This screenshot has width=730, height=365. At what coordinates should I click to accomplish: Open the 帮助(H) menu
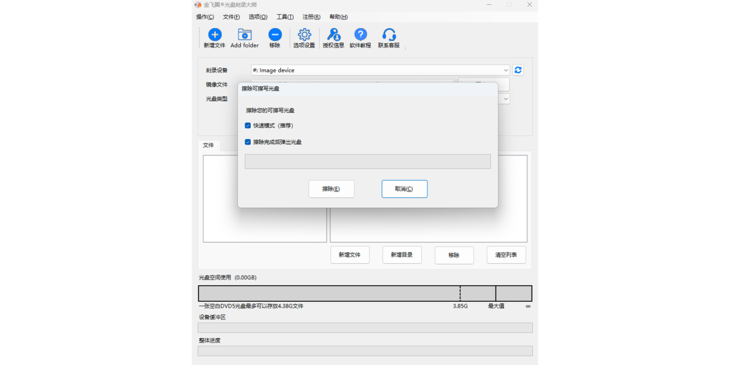338,17
